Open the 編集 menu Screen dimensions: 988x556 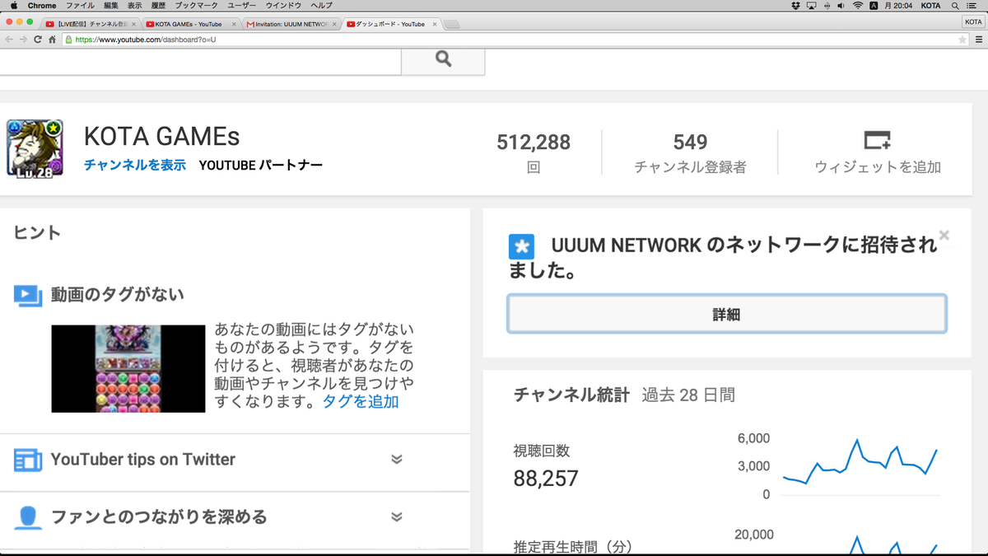point(111,6)
